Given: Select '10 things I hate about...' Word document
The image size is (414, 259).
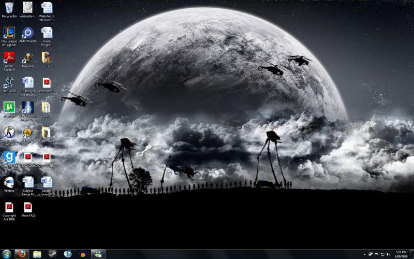Looking at the screenshot, I should point(28,87).
